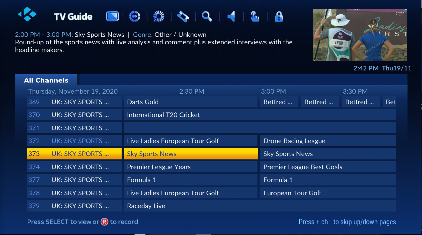Screen dimensions: 422x235
Task: Open European Tour Golf programme
Action: coord(328,193)
